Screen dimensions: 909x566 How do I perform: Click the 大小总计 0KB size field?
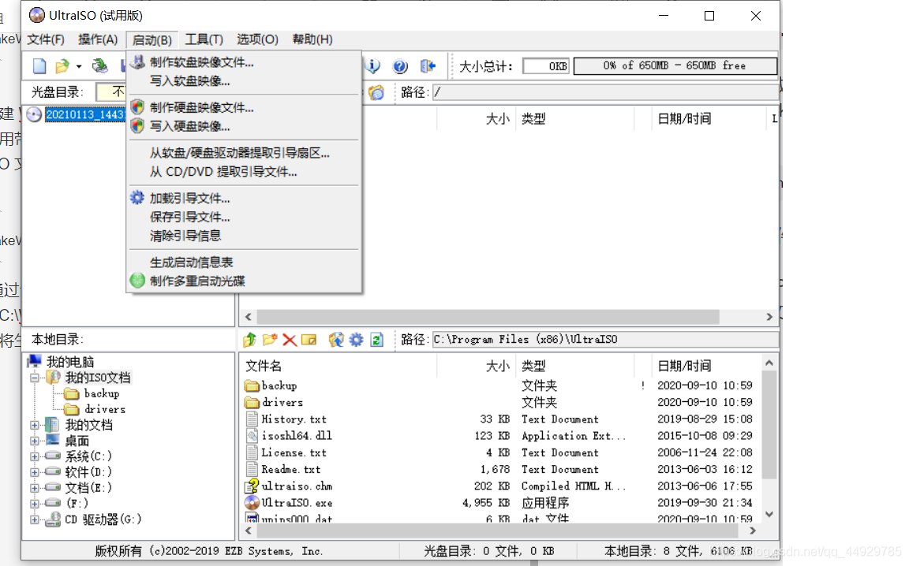point(546,66)
